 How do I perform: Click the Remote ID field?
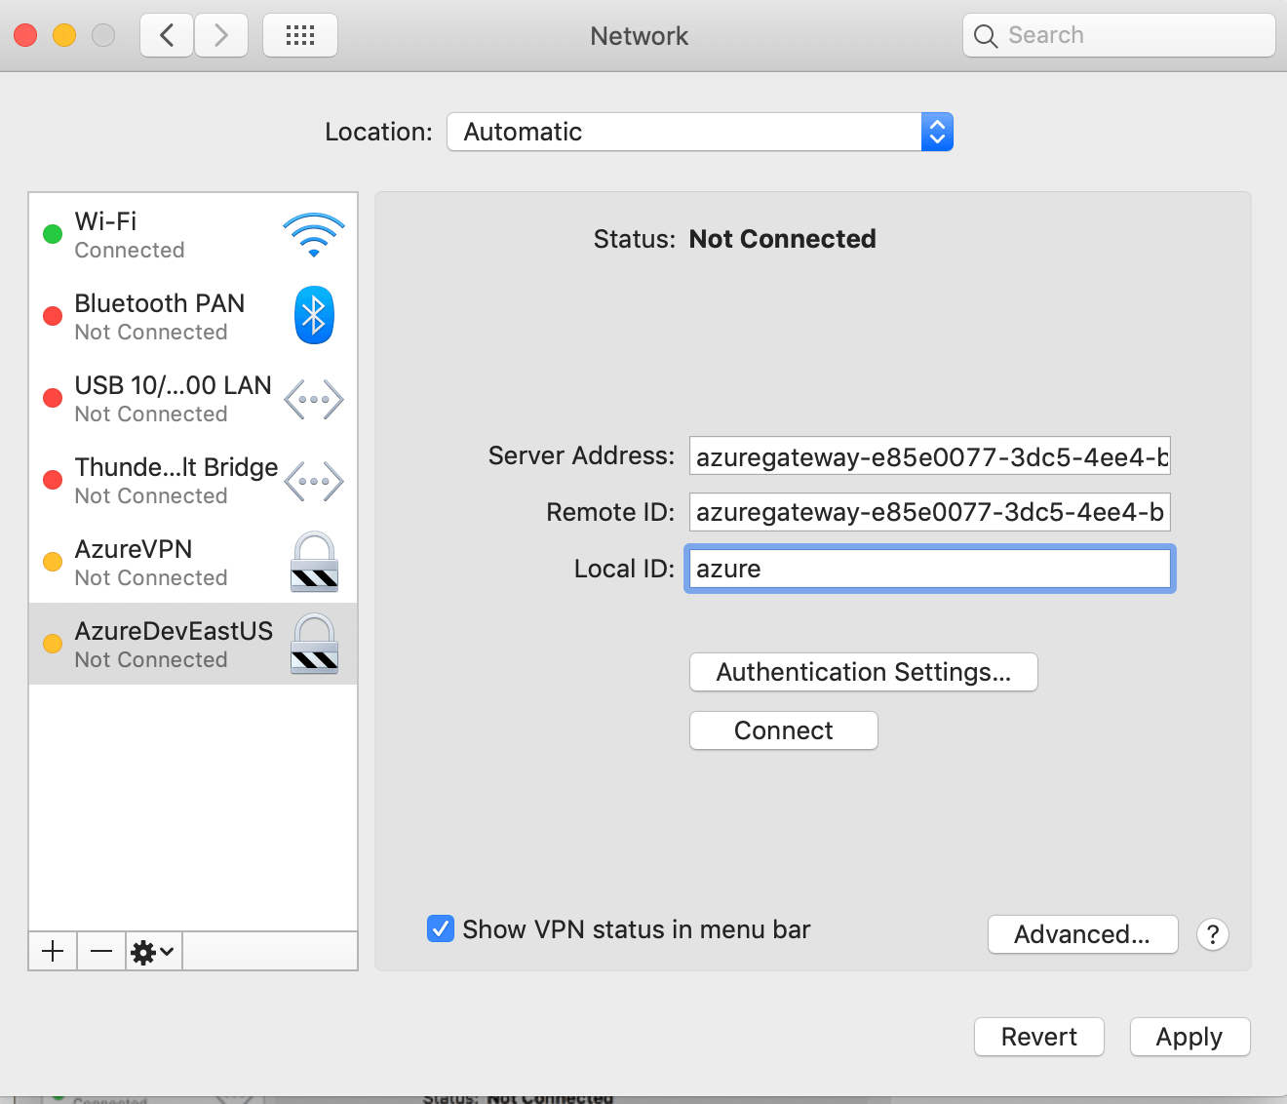click(930, 512)
